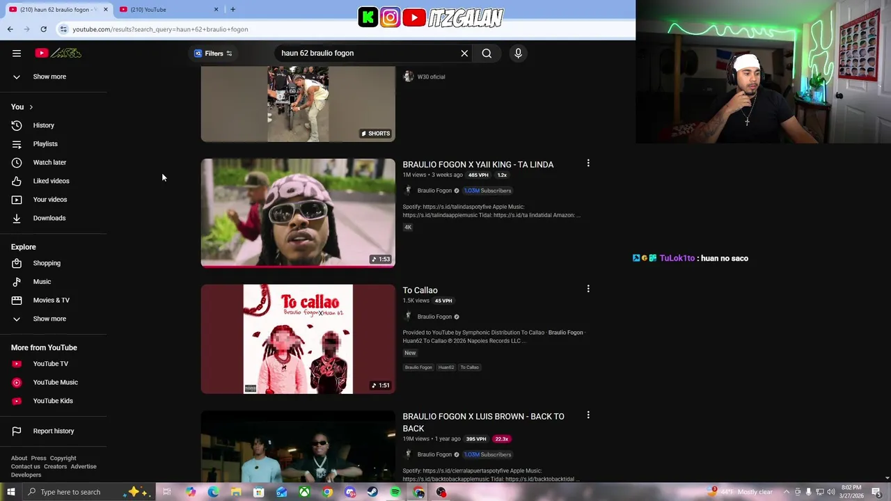Click the Press footer link

click(38, 458)
